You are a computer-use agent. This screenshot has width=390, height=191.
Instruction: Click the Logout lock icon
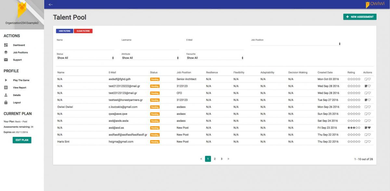(6, 102)
